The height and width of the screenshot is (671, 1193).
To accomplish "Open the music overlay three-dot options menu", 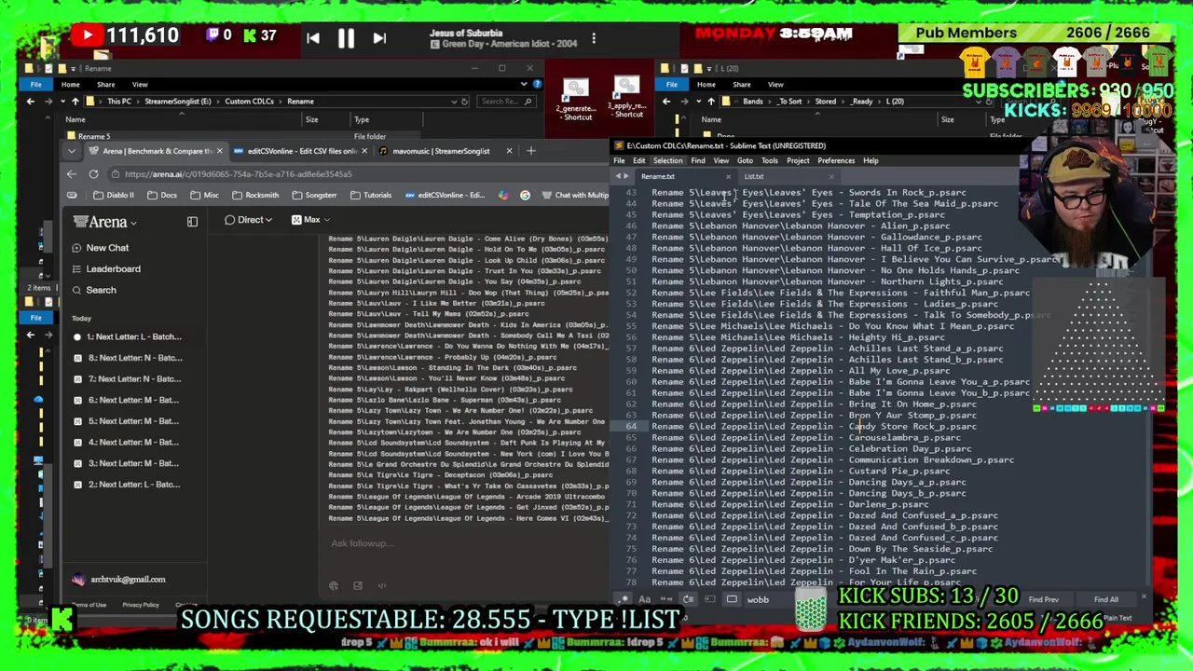I will tap(594, 39).
